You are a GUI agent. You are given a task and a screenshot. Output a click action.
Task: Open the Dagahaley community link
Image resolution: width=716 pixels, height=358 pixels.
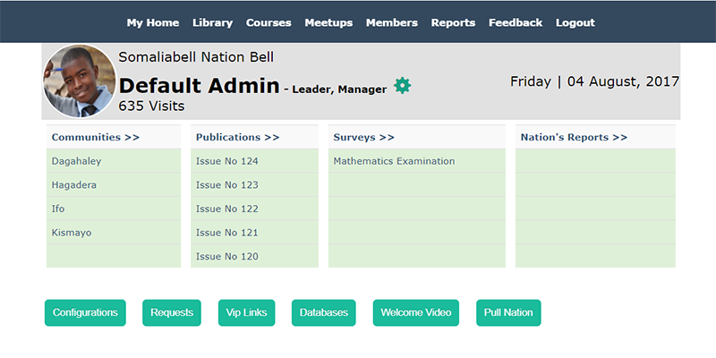point(76,161)
